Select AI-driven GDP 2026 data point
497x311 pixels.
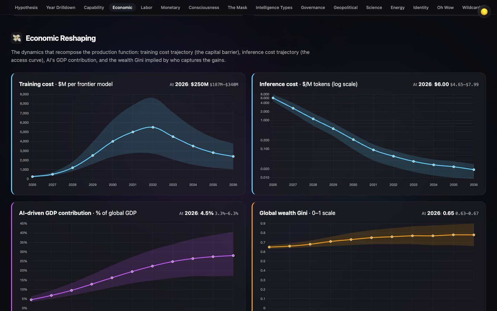coord(31,300)
